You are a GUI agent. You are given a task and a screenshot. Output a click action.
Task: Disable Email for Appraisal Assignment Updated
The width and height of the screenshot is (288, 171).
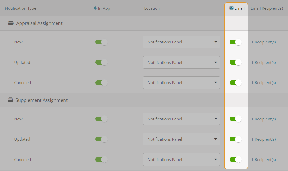(x=236, y=62)
